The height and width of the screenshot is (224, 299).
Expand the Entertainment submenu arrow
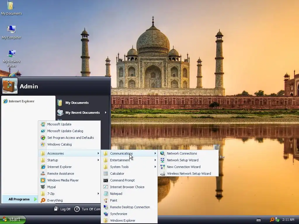pyautogui.click(x=155, y=160)
